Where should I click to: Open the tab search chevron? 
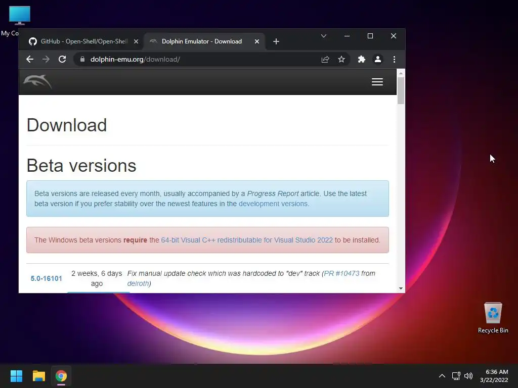point(324,36)
